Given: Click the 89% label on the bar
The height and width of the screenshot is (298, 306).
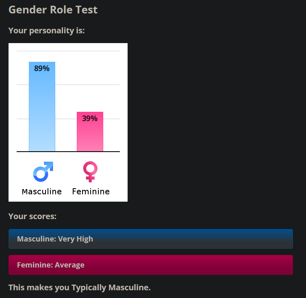Looking at the screenshot, I should click(x=42, y=68).
